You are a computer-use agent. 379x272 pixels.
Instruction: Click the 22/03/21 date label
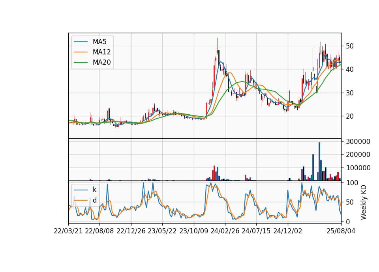68,231
